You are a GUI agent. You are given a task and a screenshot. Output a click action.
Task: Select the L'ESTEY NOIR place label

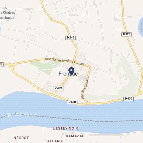65,128
